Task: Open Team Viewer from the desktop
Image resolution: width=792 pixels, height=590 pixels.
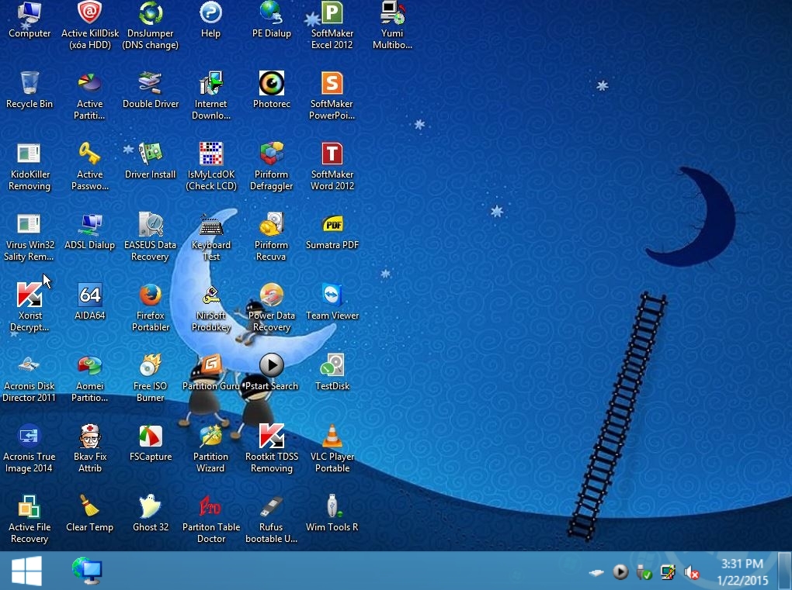Action: [332, 295]
